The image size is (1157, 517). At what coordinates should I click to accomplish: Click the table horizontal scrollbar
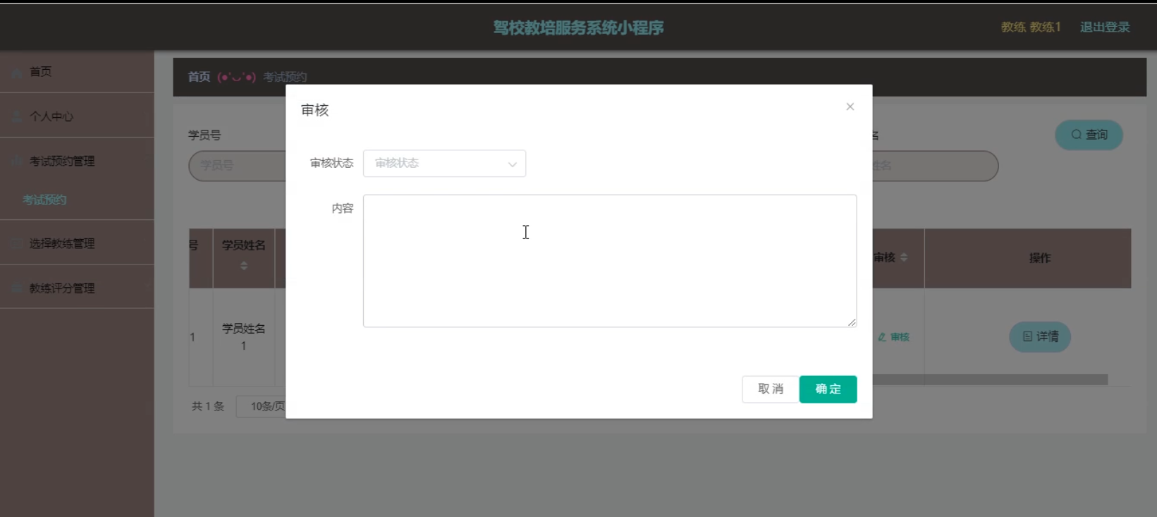(x=990, y=379)
